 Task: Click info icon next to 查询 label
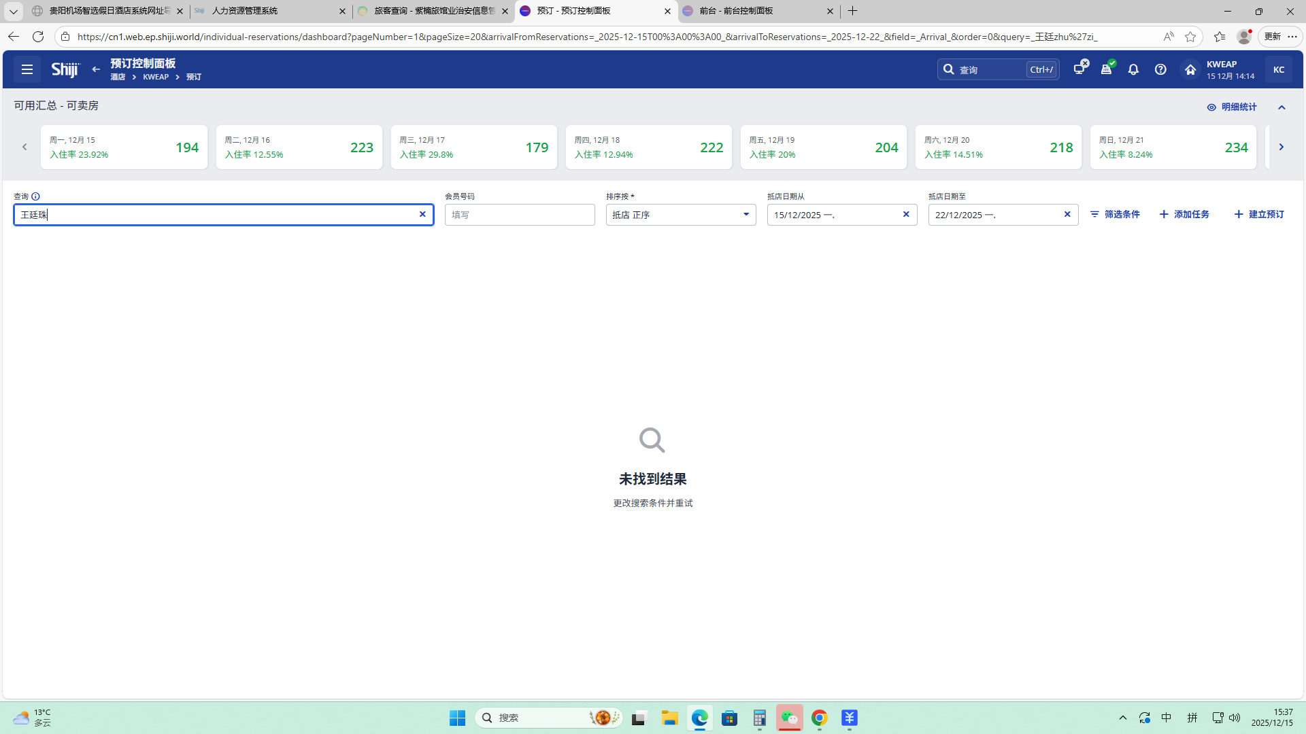coord(35,196)
